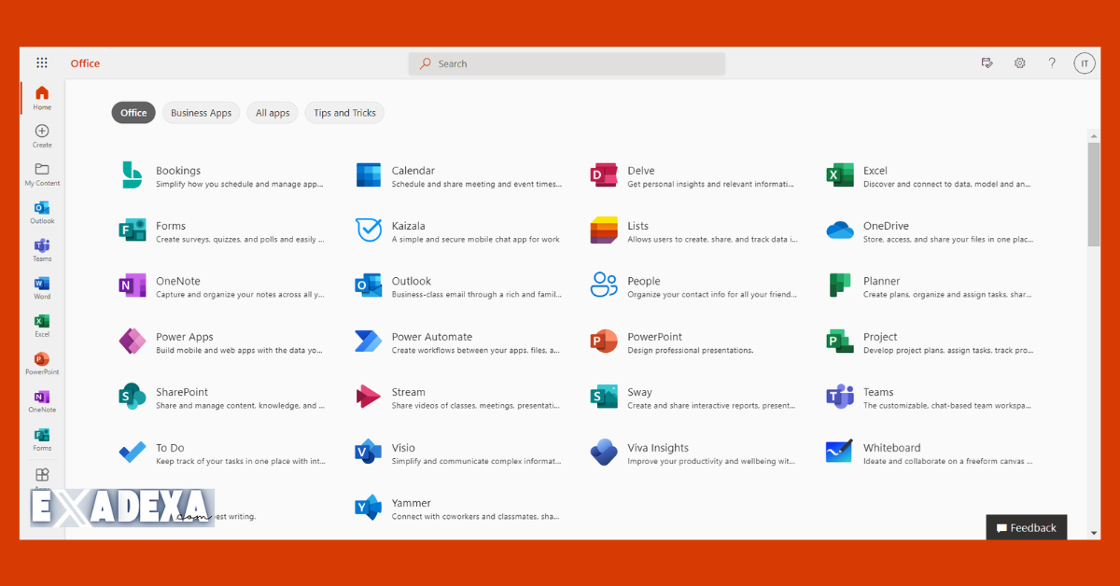This screenshot has height=586, width=1120.
Task: Launch Visio
Action: click(367, 453)
